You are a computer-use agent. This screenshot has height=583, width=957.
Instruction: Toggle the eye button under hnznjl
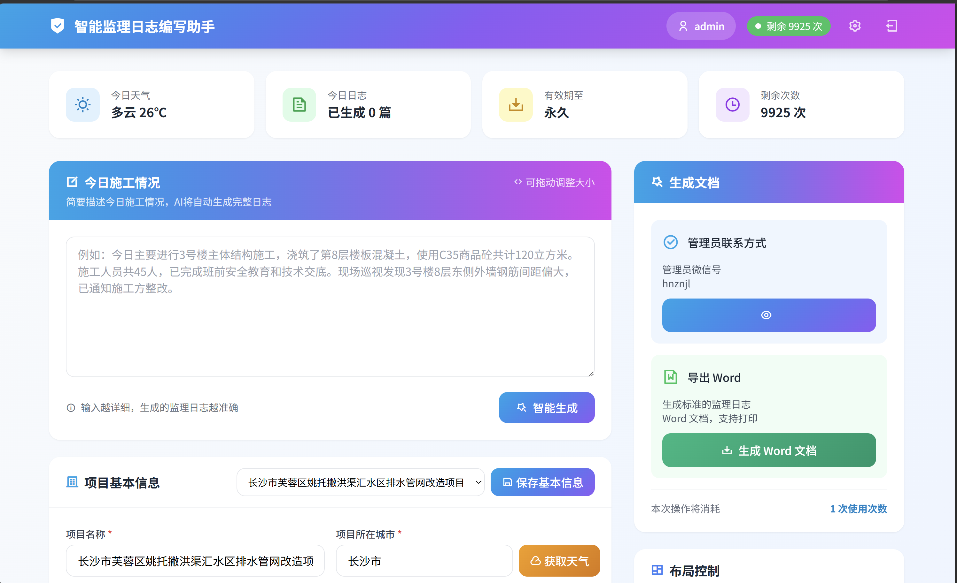769,315
